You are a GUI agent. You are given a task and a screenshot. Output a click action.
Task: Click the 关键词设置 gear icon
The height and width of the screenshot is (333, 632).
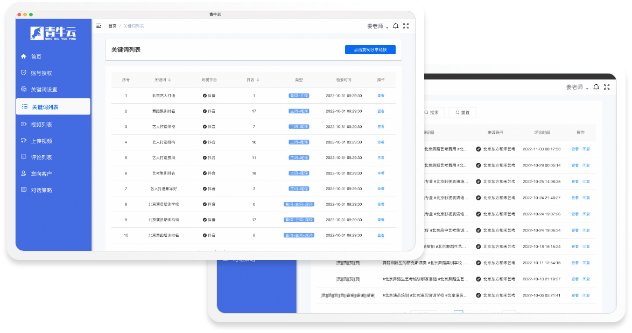(x=24, y=89)
